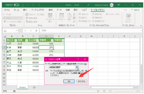This screenshot has width=144, height=94.
Task: Open the ファイル menu tab
Action: [7, 10]
